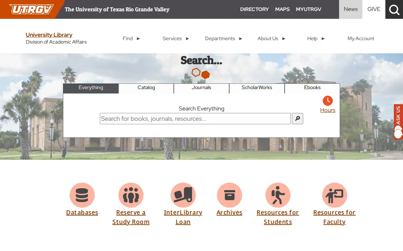This screenshot has width=403, height=251.
Task: Submit search with the magnifier button
Action: tap(298, 119)
